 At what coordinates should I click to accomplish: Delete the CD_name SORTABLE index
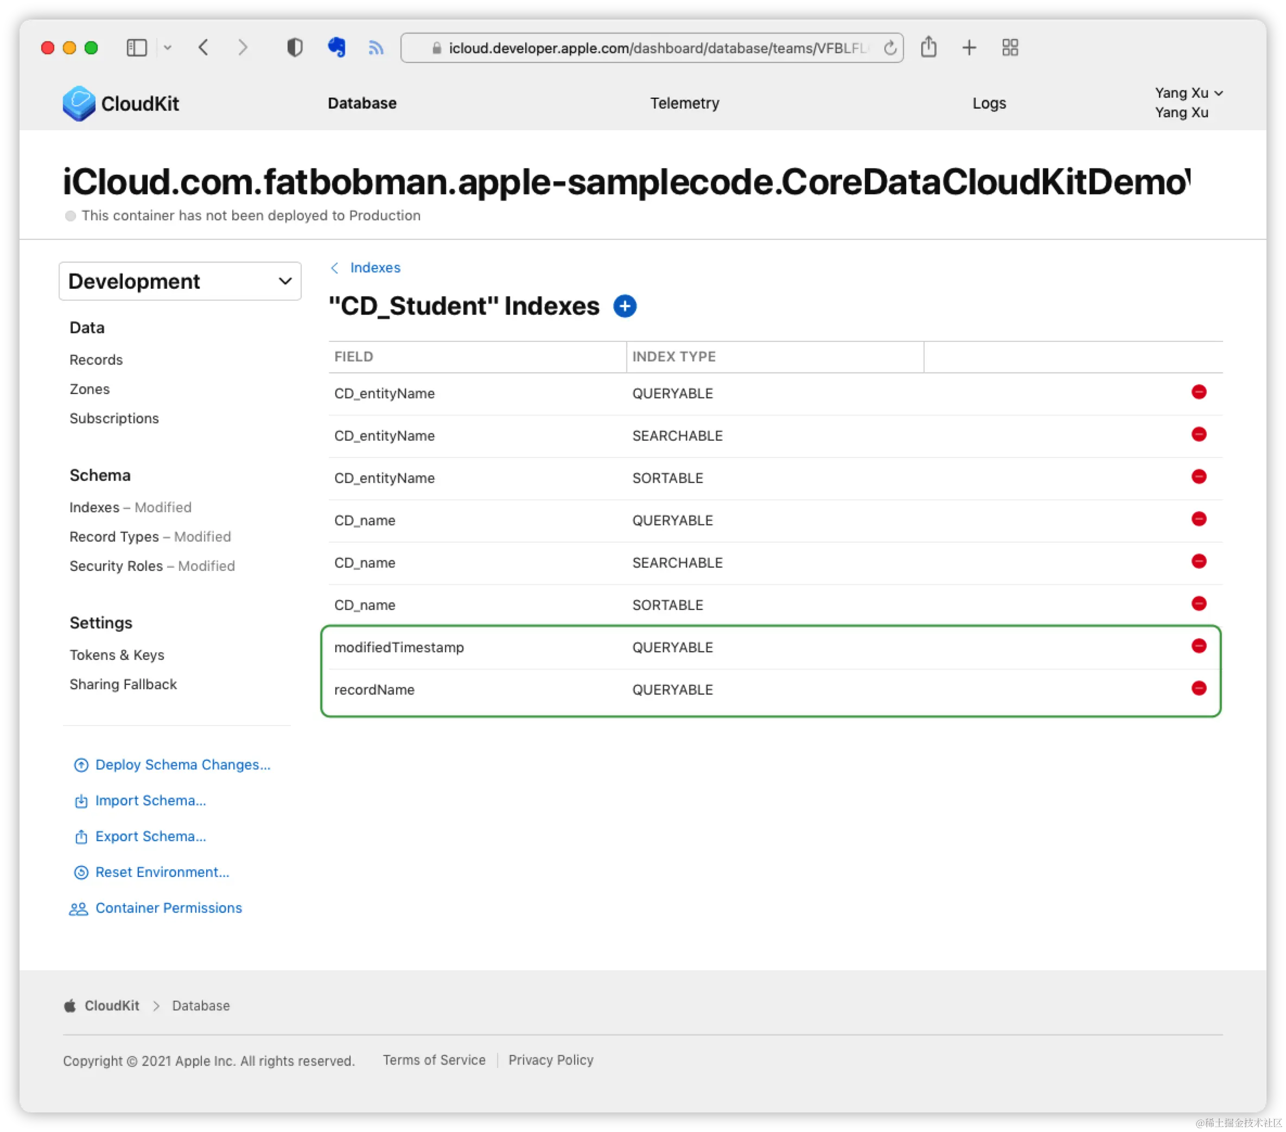tap(1199, 604)
